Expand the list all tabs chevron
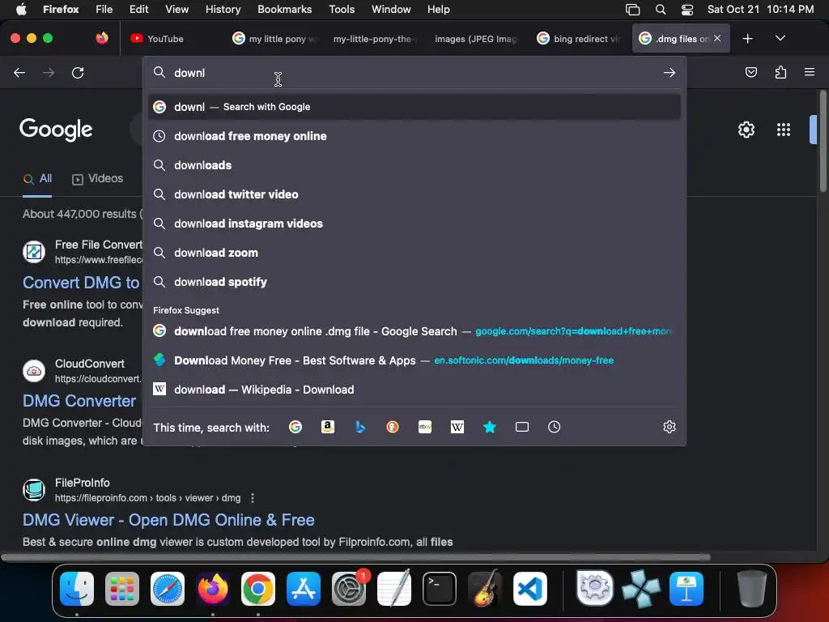Viewport: 829px width, 622px height. point(780,38)
